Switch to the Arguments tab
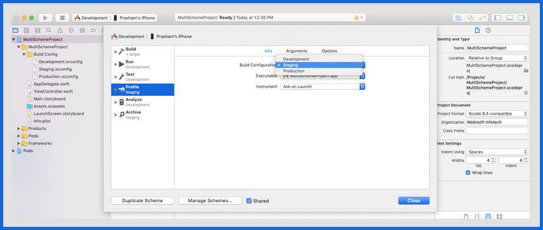 (297, 51)
